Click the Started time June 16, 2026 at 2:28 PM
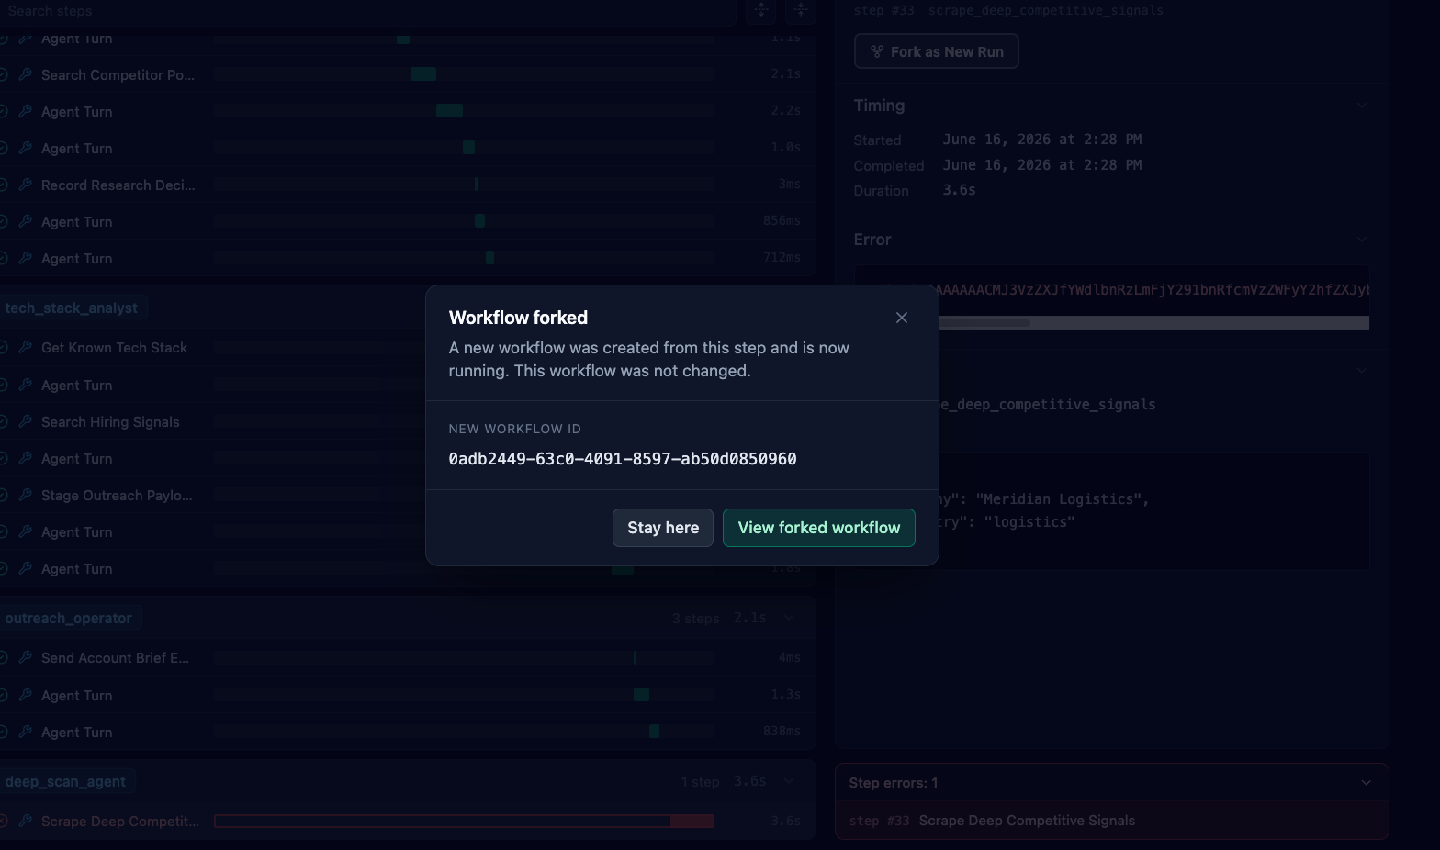This screenshot has width=1440, height=850. click(x=1042, y=140)
